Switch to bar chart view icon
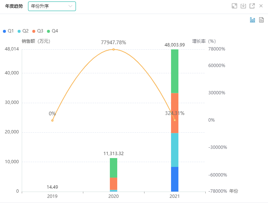The width and height of the screenshot is (268, 203). (253, 20)
